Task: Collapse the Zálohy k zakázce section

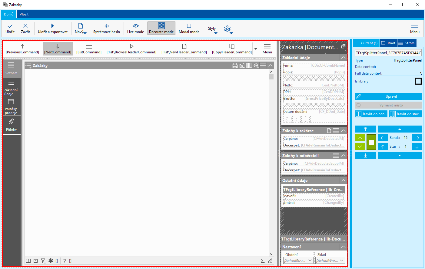Action: pos(343,131)
